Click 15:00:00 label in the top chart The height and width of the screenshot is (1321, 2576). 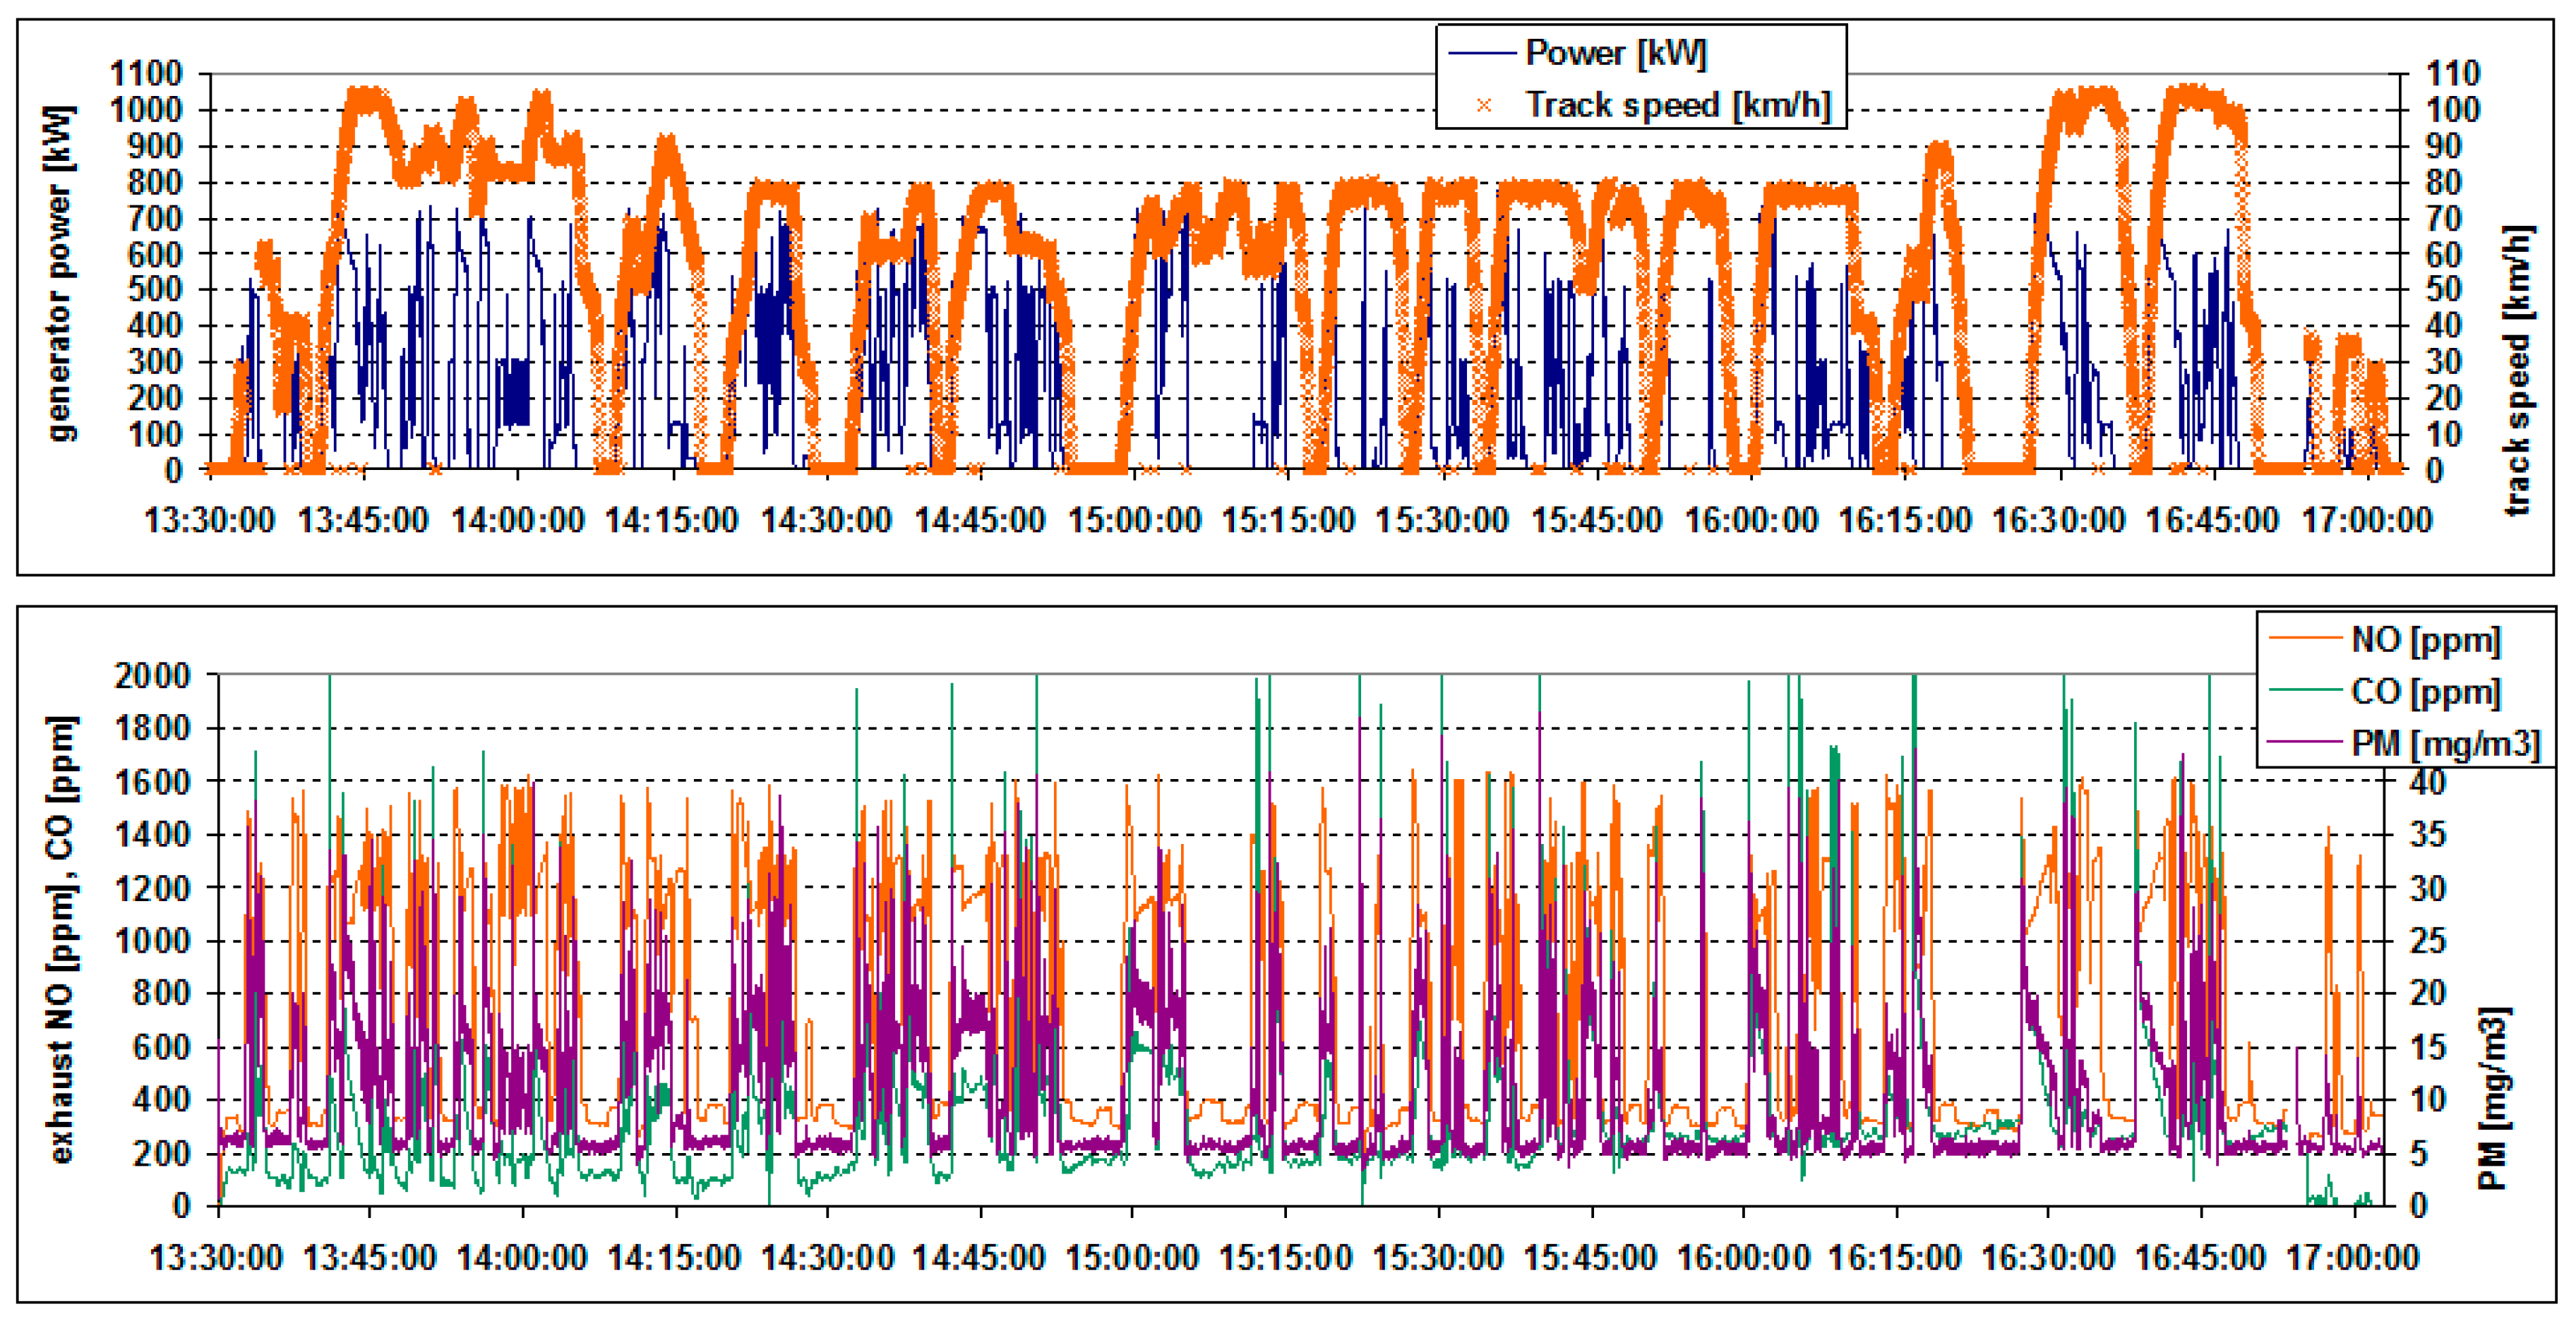[1134, 519]
